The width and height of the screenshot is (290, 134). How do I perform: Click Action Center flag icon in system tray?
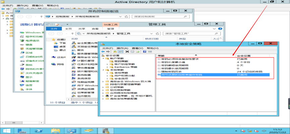click(243, 131)
